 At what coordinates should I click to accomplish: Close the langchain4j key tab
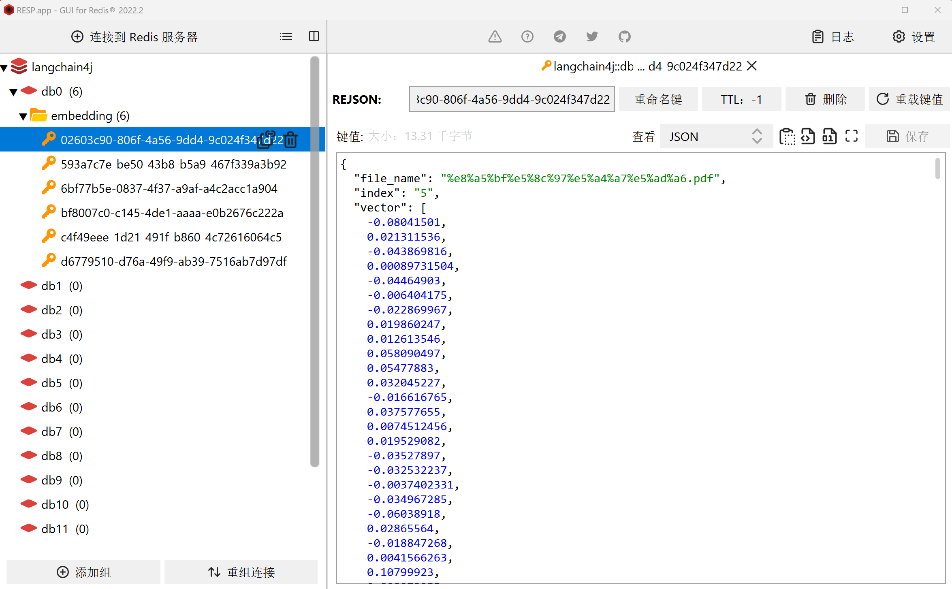(x=752, y=66)
